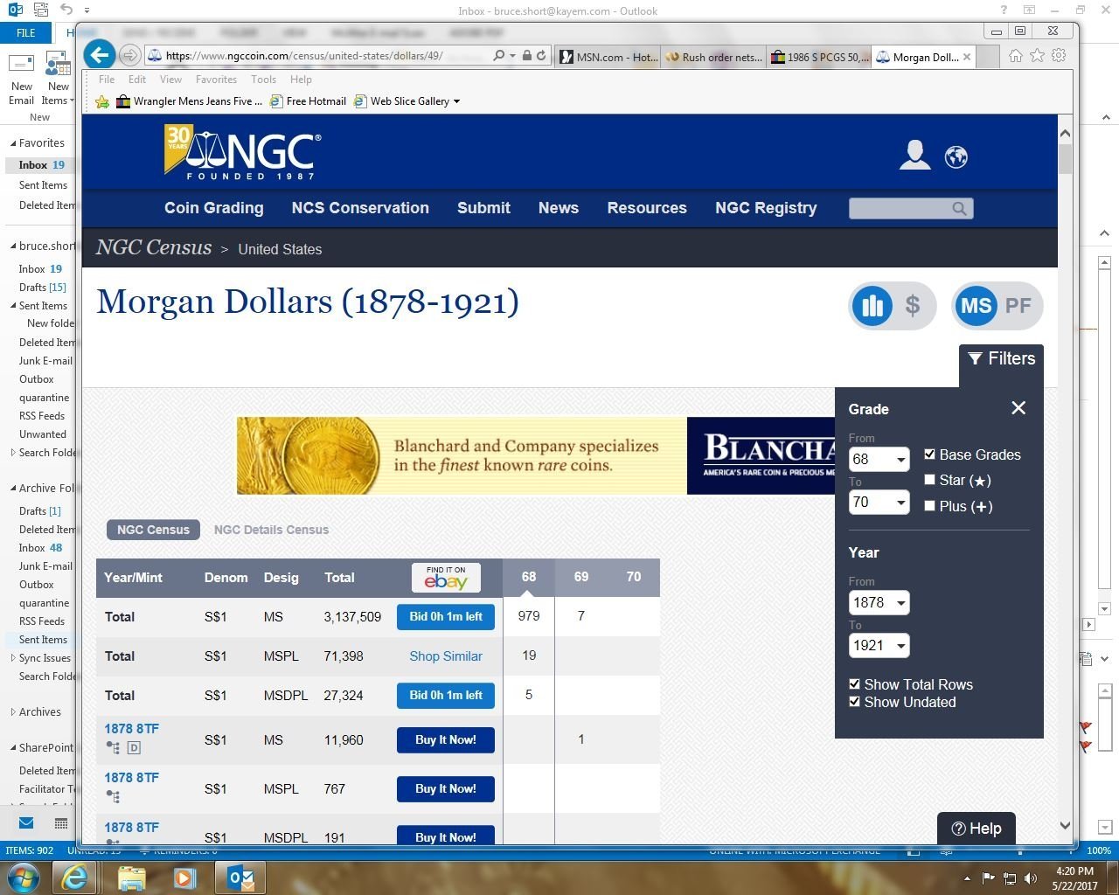Open the NGC Registry nav link
This screenshot has width=1119, height=895.
pyautogui.click(x=766, y=208)
